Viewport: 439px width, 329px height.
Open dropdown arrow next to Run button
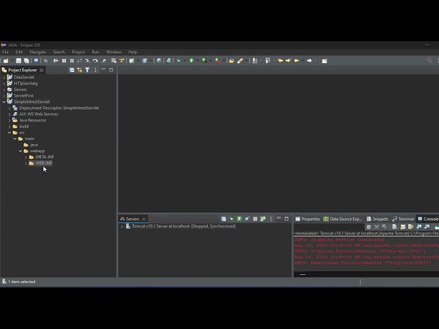198,61
